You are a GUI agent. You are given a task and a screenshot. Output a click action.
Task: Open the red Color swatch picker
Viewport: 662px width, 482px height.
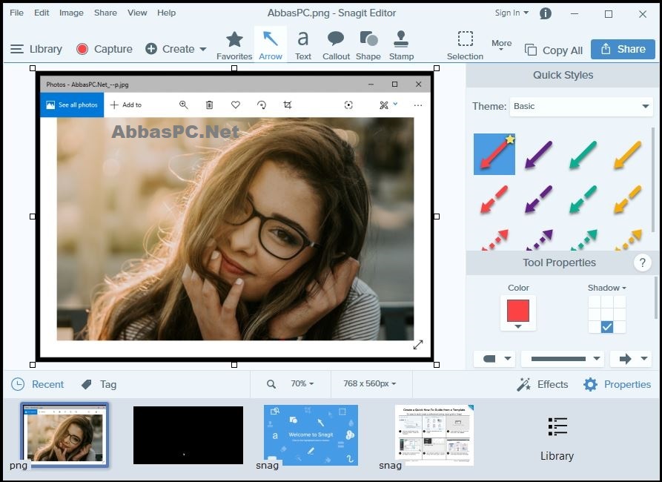coord(518,313)
